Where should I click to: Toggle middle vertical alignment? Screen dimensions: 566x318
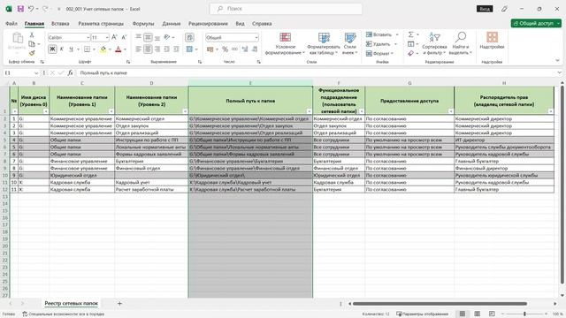point(148,37)
